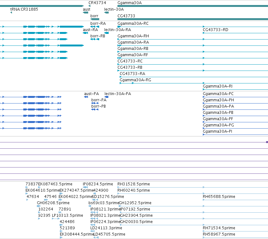Select protein lectin-30A-PA
268x239 pixels.
point(118,94)
